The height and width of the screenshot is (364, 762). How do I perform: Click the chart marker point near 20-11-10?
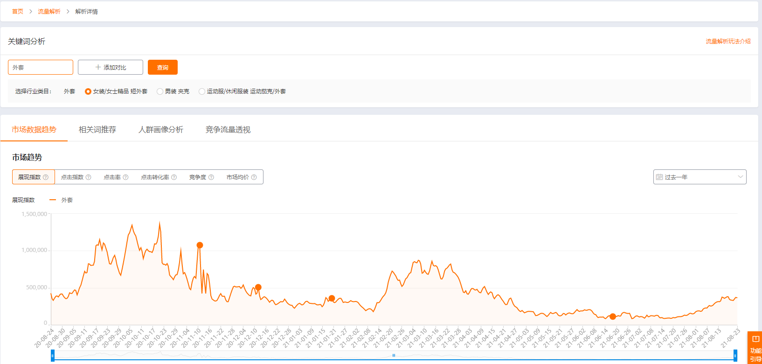point(200,245)
